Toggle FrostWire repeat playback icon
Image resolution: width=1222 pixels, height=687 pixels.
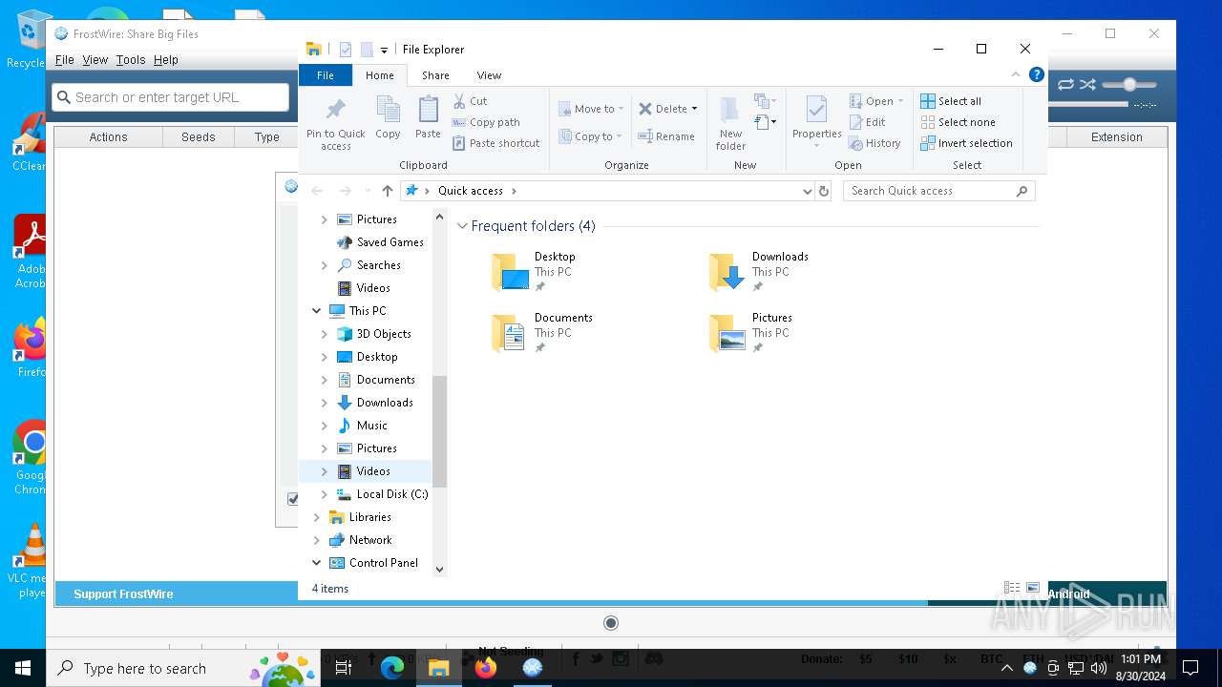pos(1065,85)
